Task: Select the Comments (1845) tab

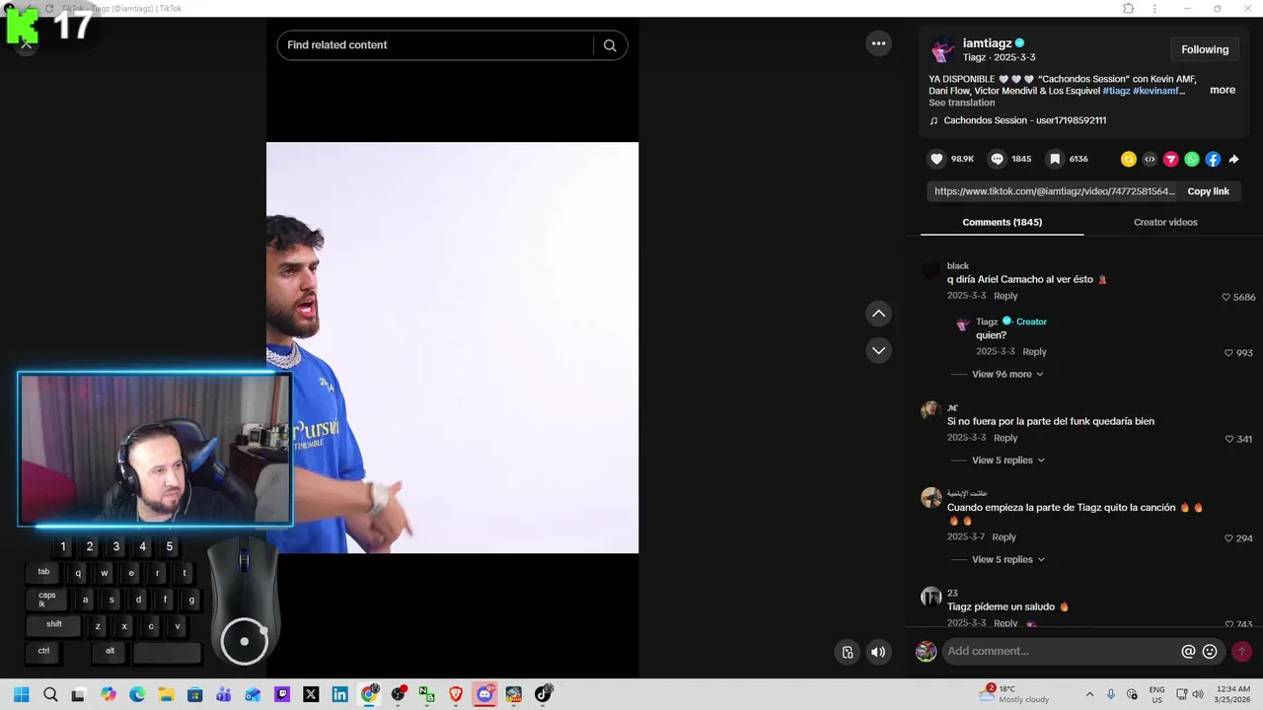Action: click(1002, 222)
